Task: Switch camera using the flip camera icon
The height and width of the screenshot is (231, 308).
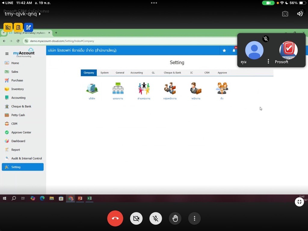Action: 285,14
